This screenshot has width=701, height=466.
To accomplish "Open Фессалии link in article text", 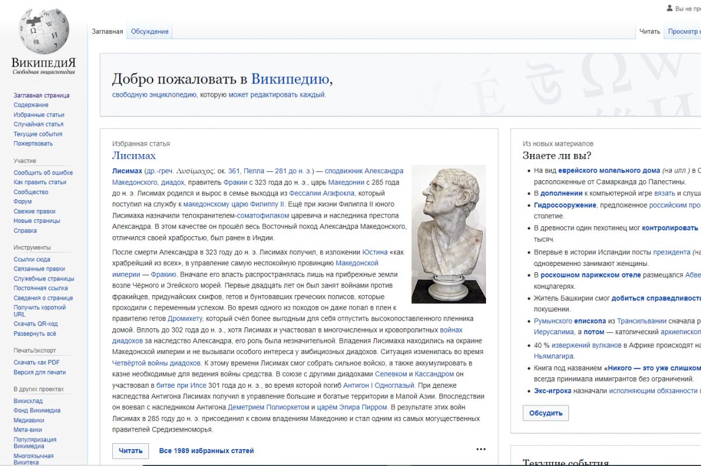I will point(306,193).
